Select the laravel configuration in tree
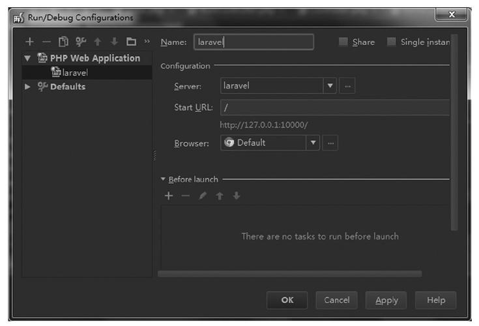479x326 pixels. point(74,72)
